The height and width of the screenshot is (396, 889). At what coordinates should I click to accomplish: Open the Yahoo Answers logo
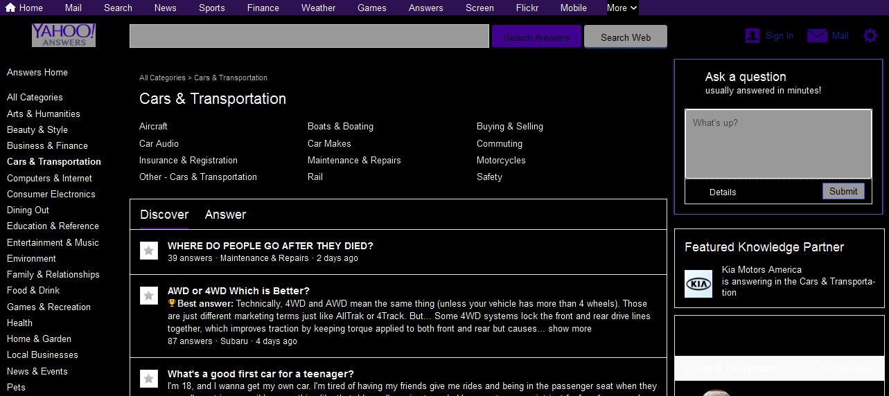(64, 35)
